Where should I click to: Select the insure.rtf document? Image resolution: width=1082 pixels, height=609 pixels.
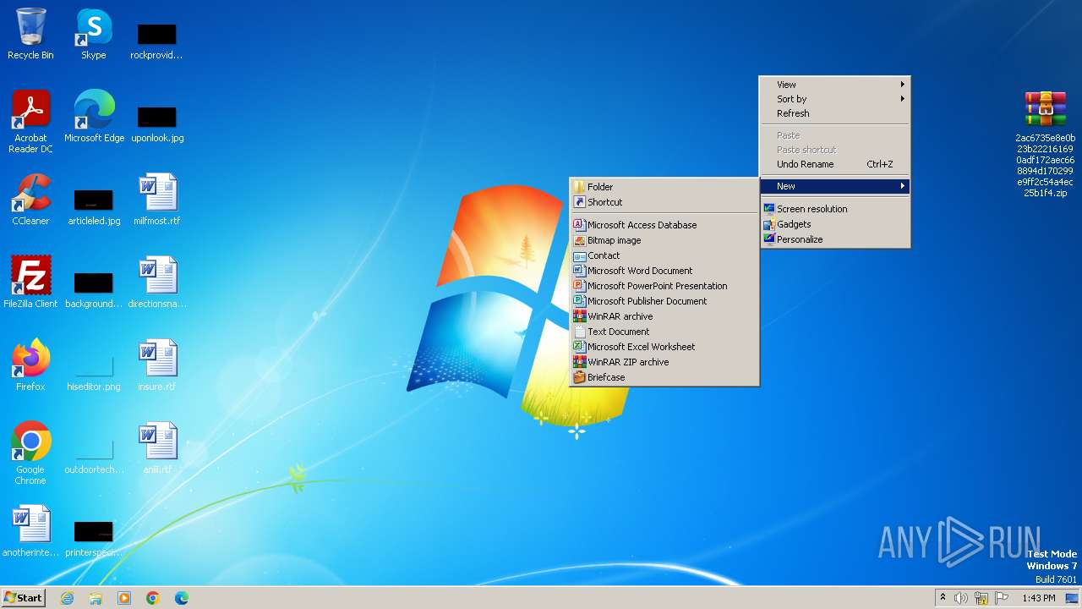click(157, 365)
